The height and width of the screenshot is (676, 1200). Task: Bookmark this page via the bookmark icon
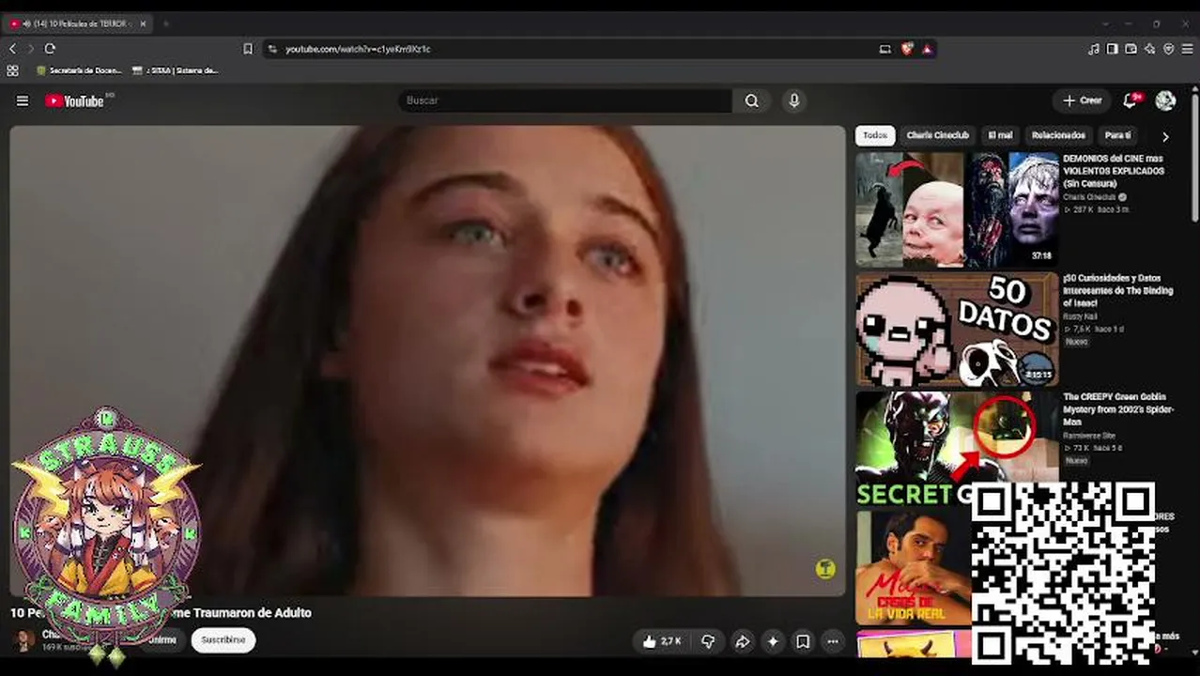point(248,49)
